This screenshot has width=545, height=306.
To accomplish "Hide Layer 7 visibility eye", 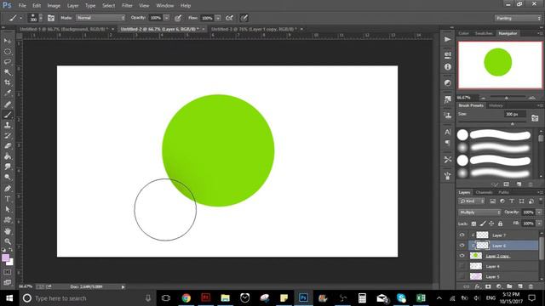I will (x=462, y=235).
